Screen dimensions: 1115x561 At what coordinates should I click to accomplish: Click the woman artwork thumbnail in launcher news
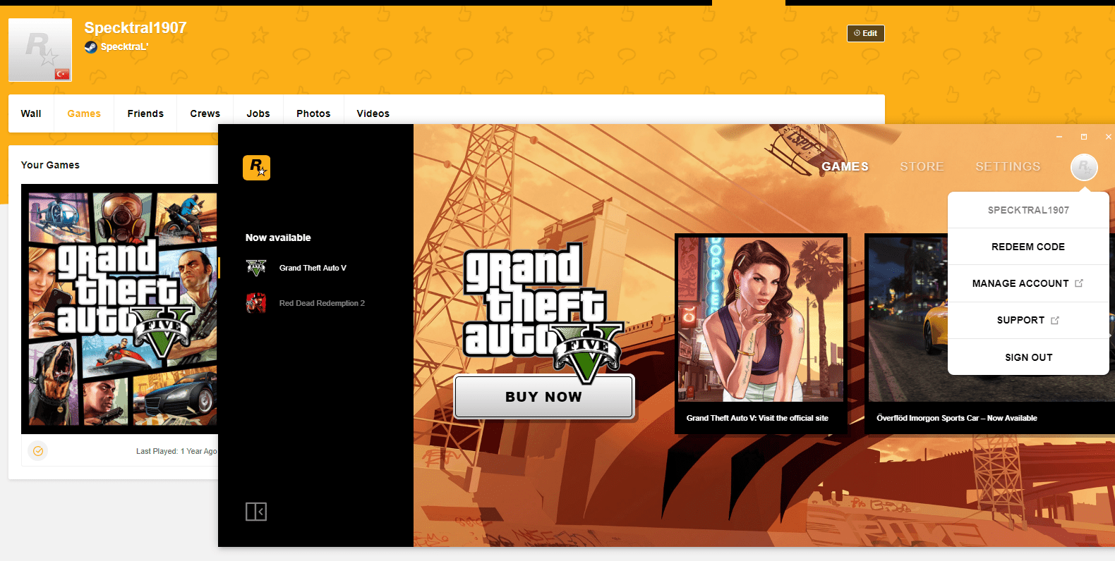coord(761,319)
